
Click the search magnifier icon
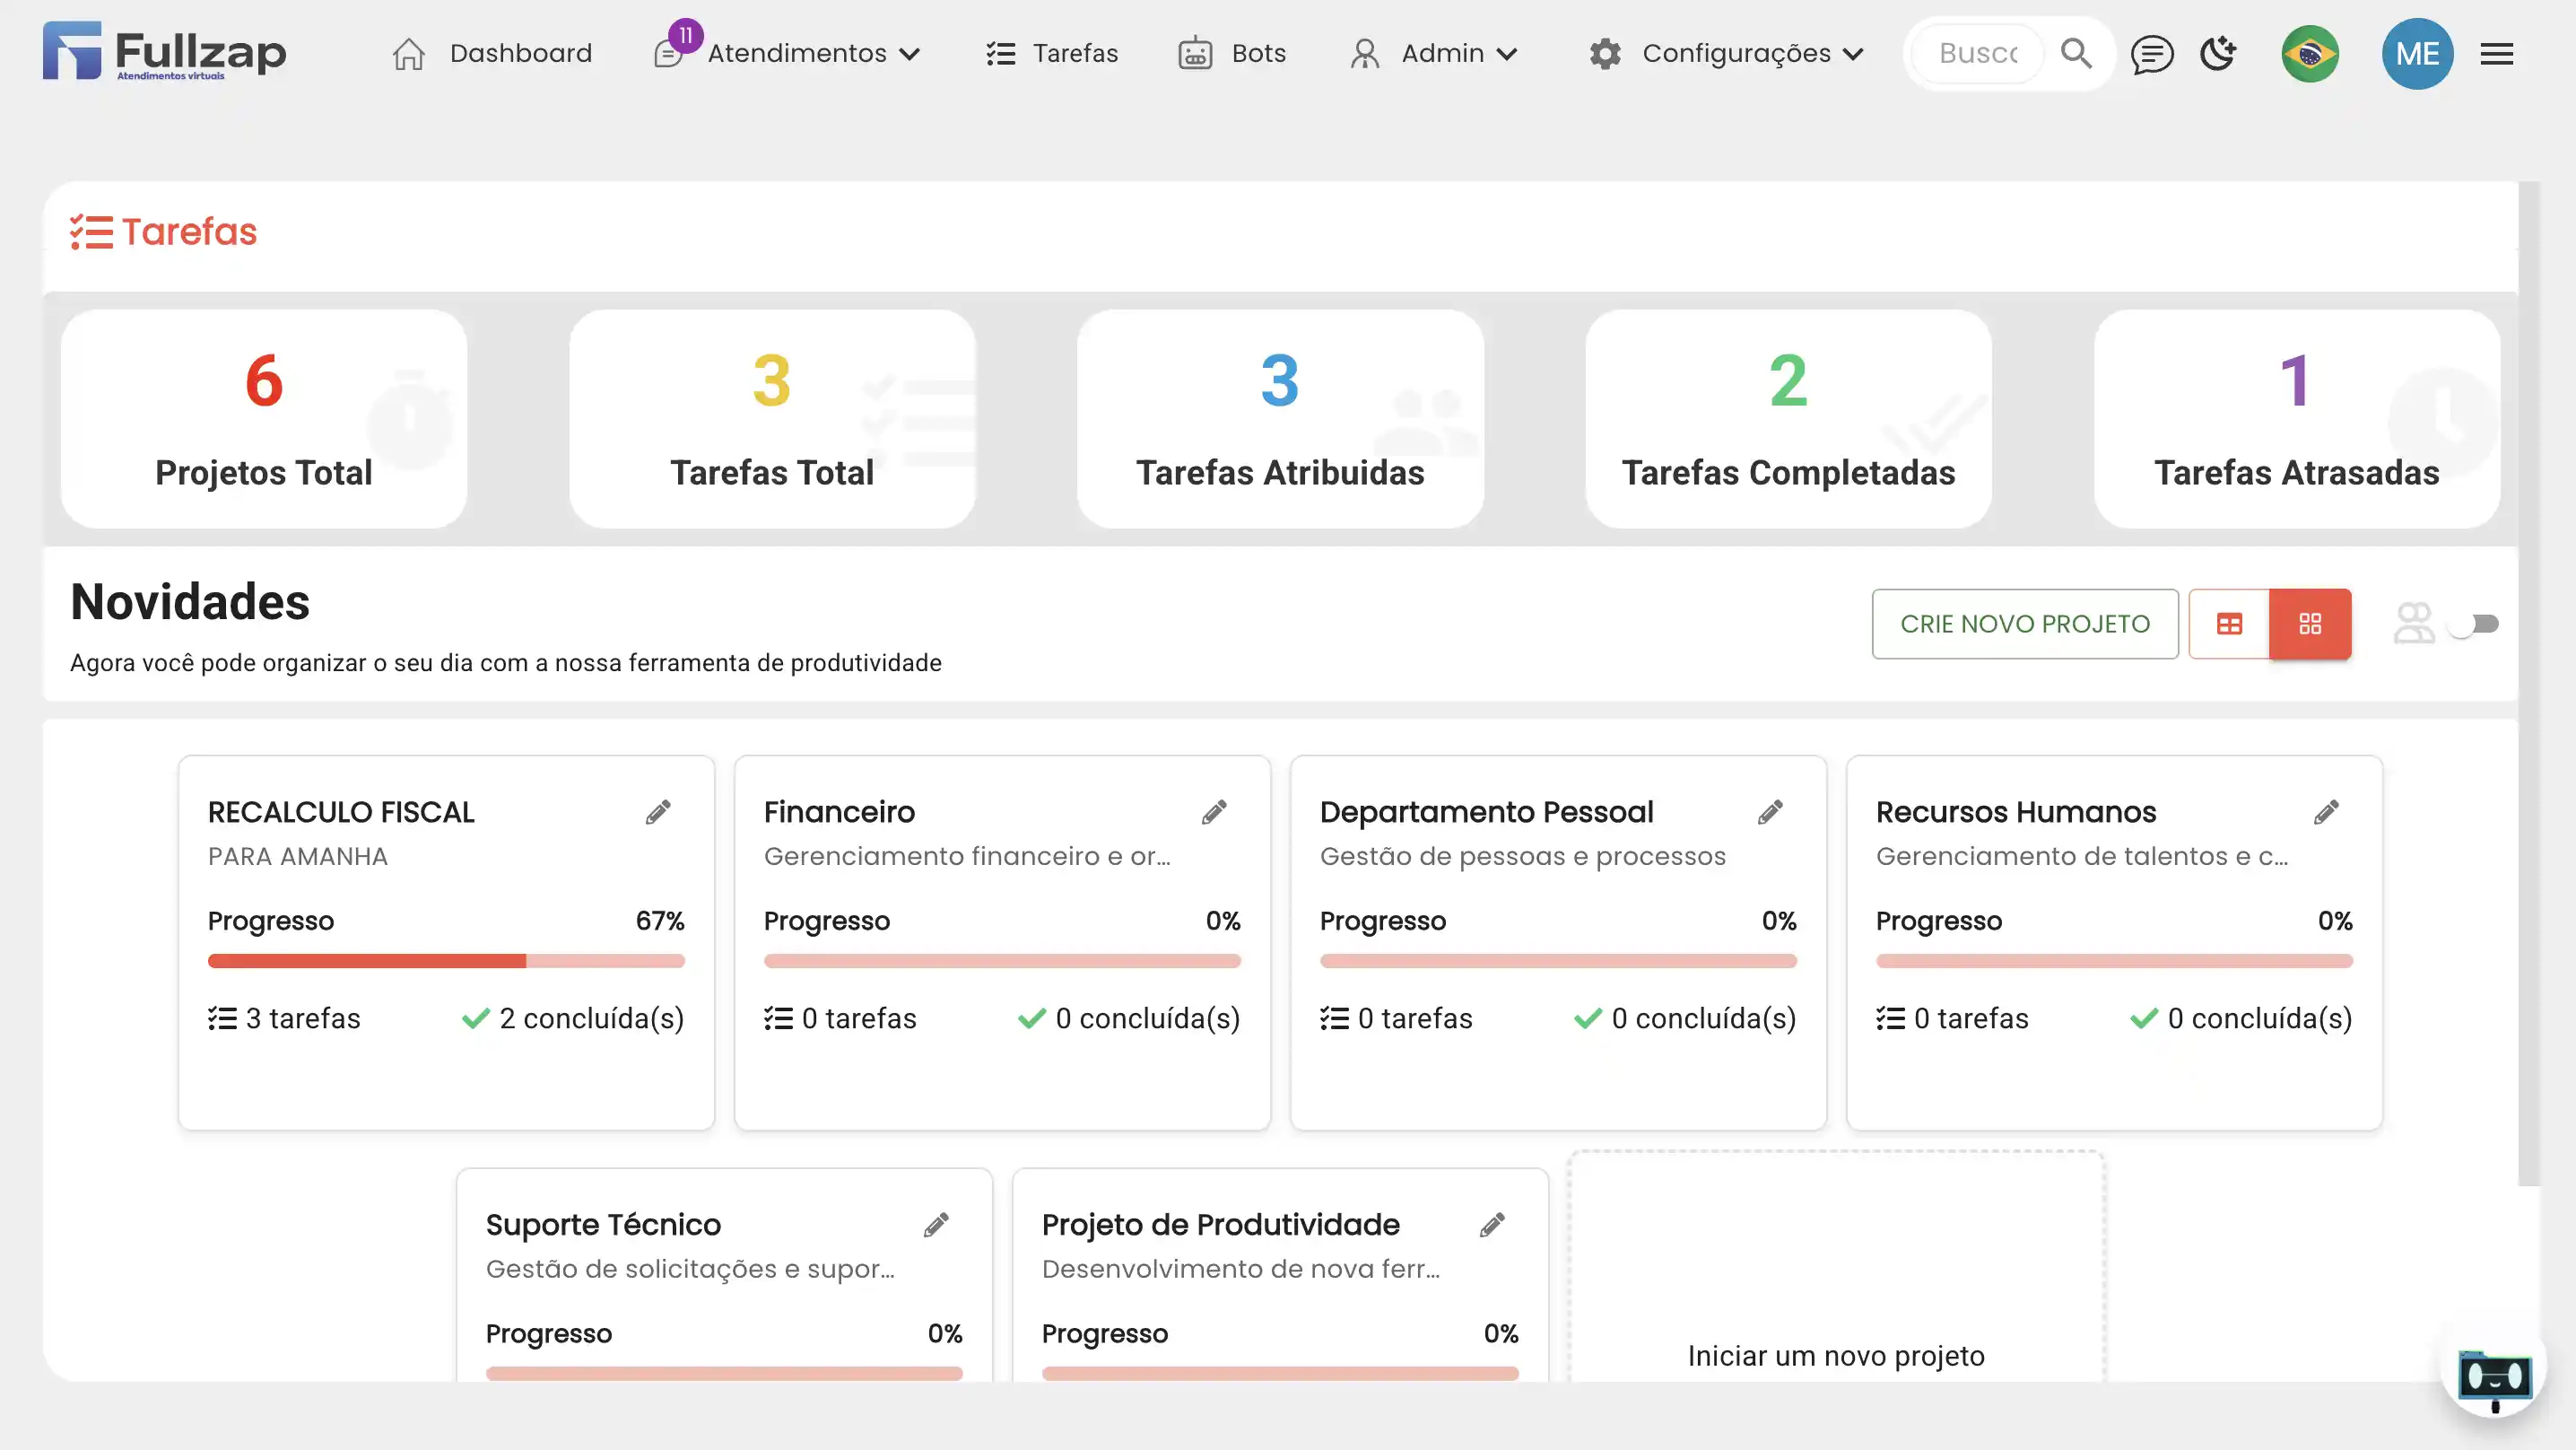[2076, 53]
